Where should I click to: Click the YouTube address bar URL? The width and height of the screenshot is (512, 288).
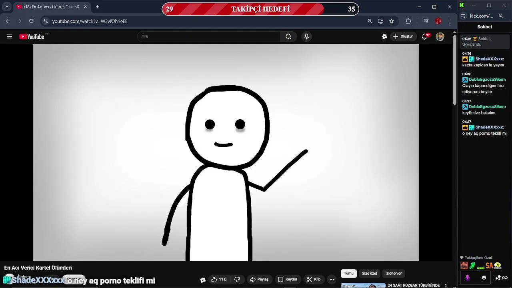[x=90, y=21]
